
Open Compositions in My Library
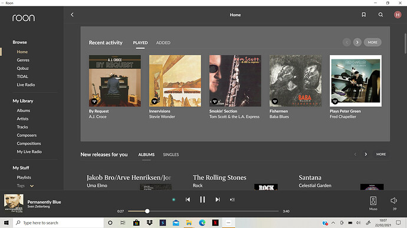(29, 143)
